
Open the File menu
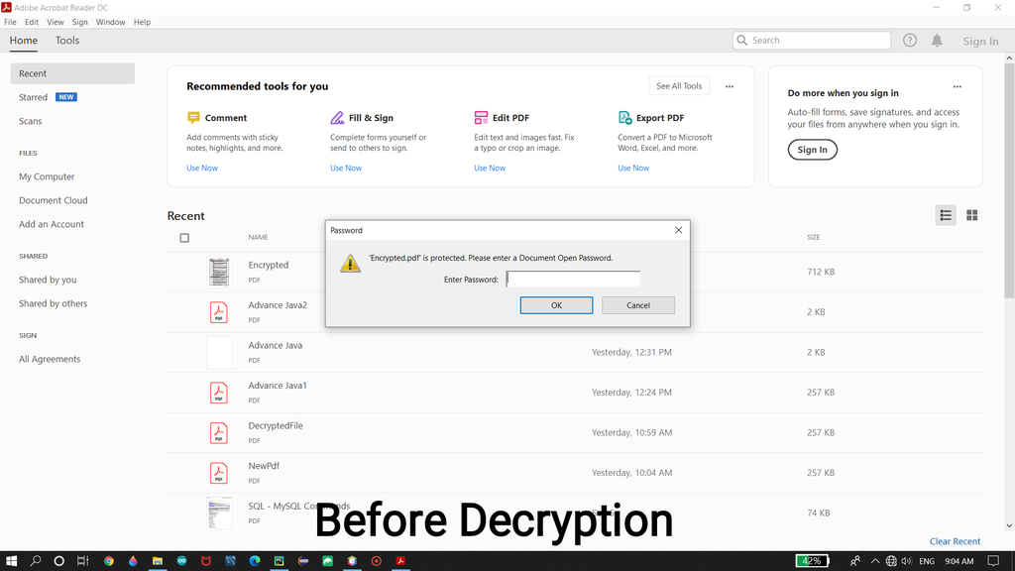[10, 22]
